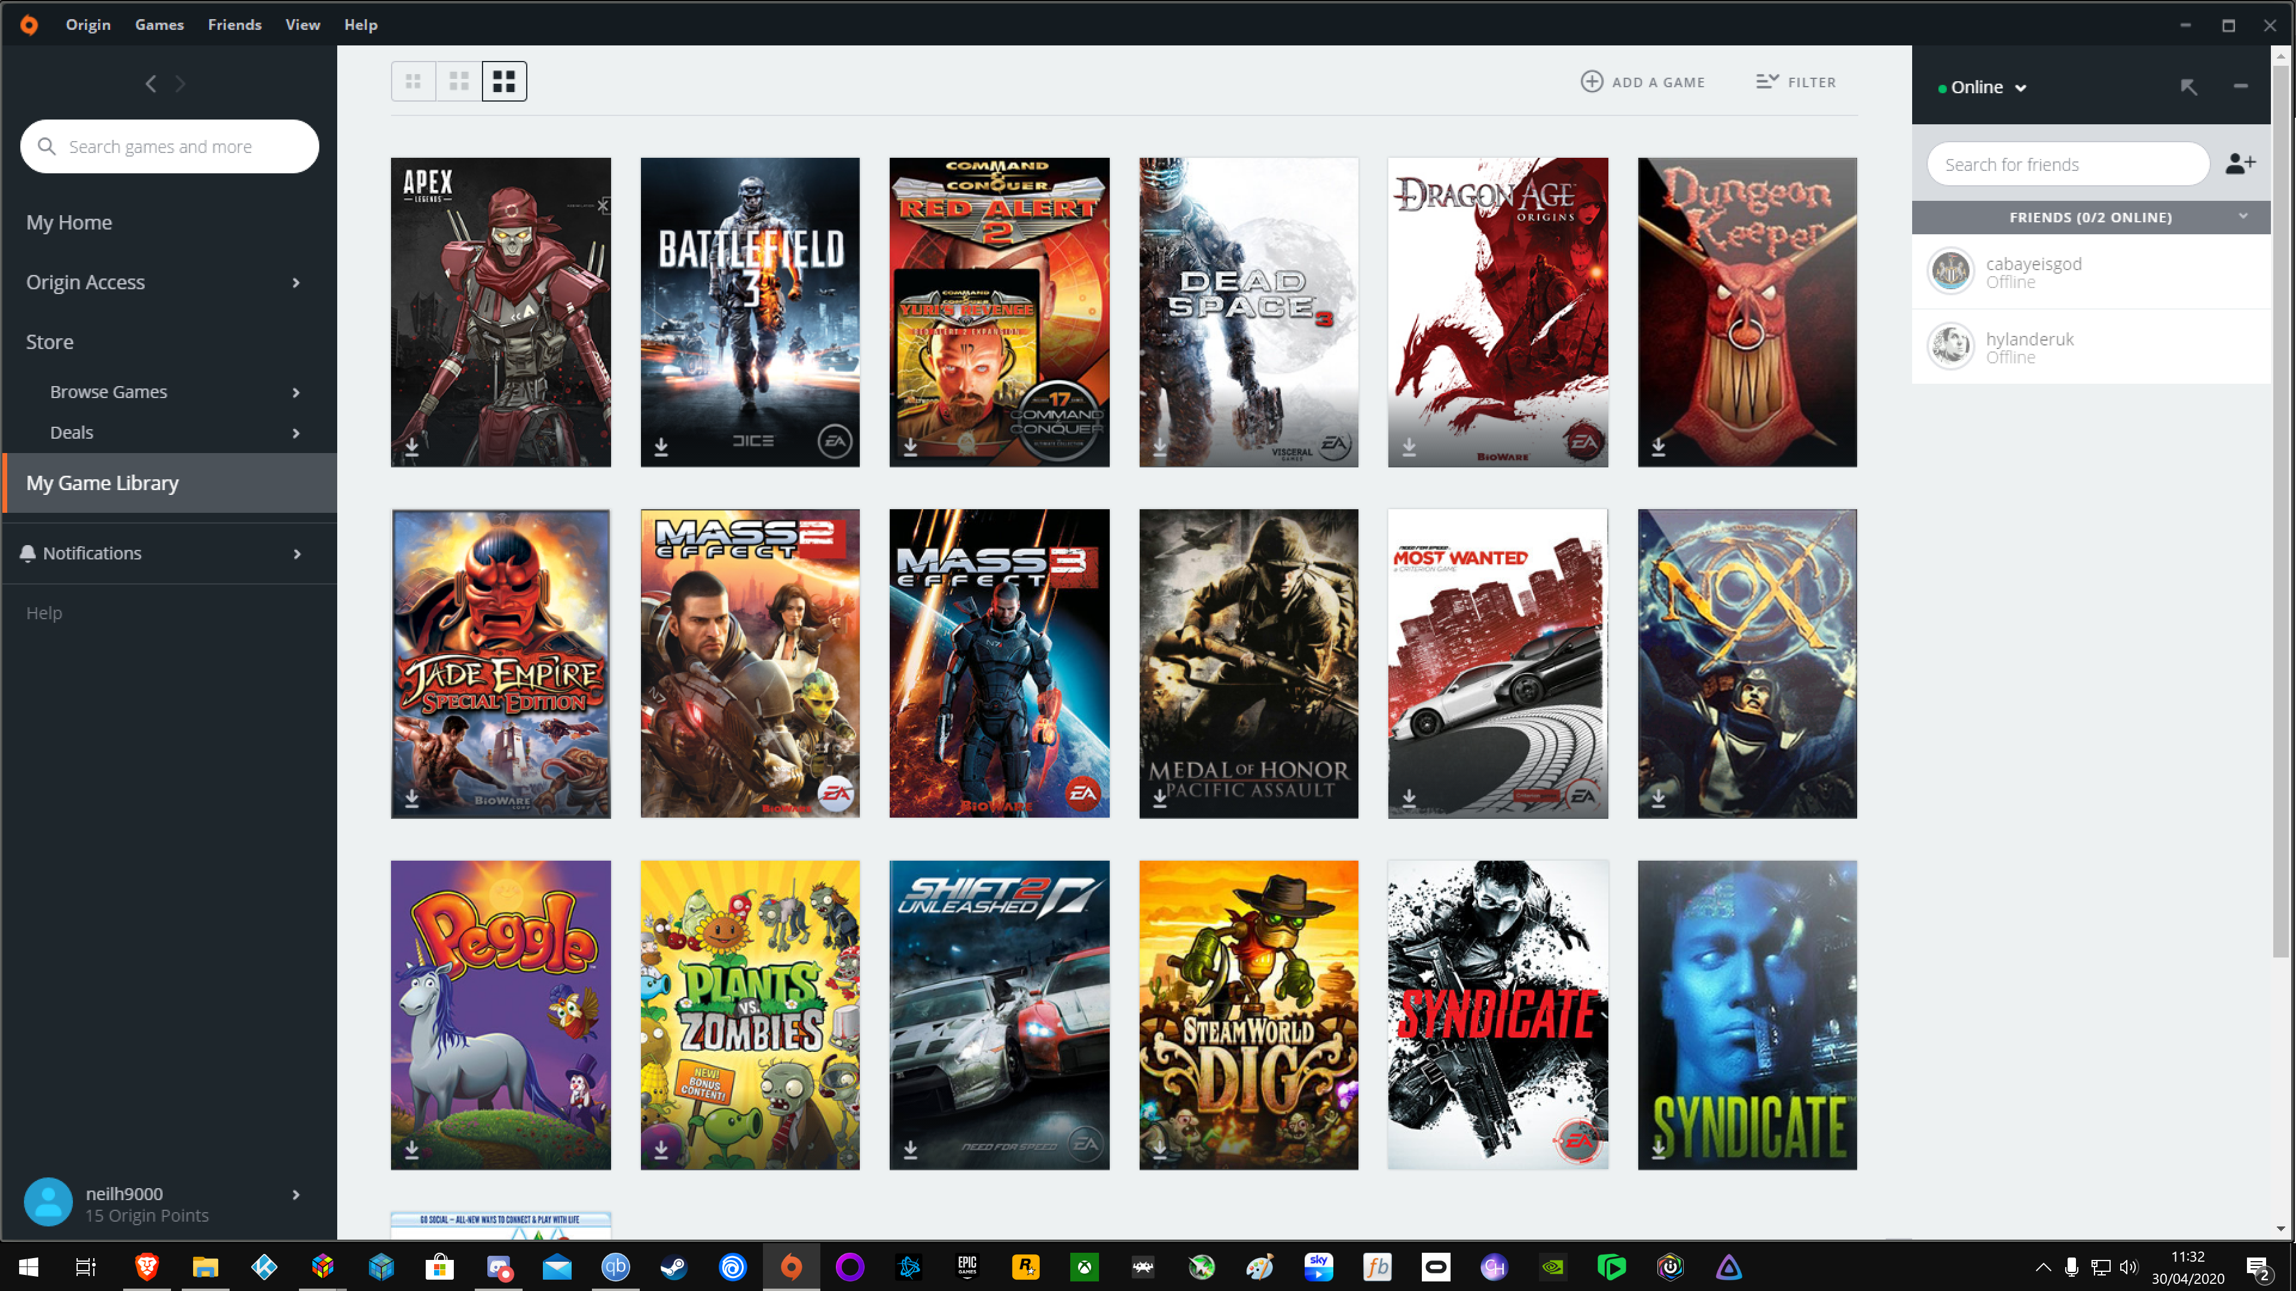Click the download icon on Peggle
The width and height of the screenshot is (2296, 1291).
coord(412,1149)
